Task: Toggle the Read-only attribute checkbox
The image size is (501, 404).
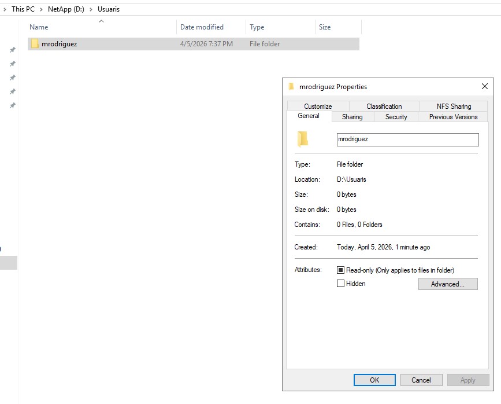Action: tap(340, 270)
